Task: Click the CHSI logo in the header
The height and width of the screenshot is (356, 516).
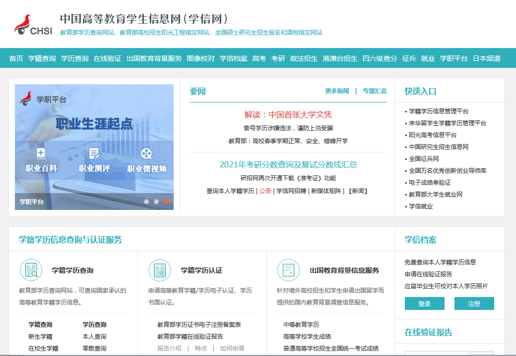Action: click(33, 25)
